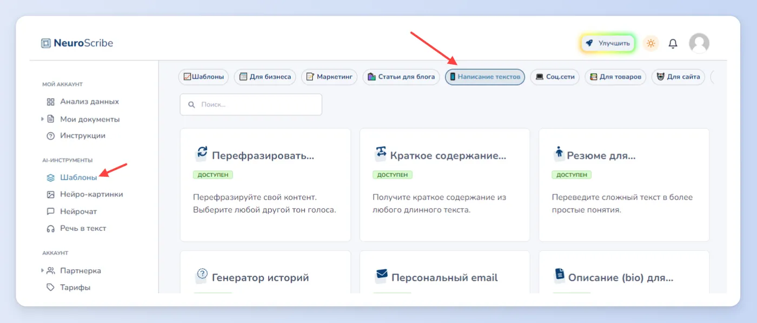This screenshot has width=757, height=323.
Task: Click the МОЙ АККАУНТ section heading
Action: point(62,84)
